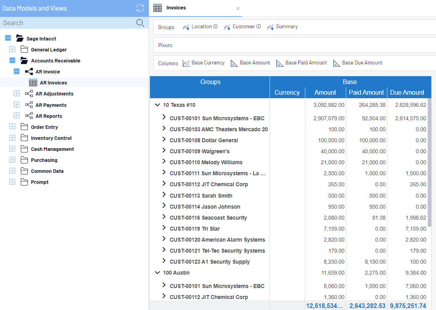Screen dimensions: 436x310
Task: Click the Location ID group icon
Action: [186, 27]
